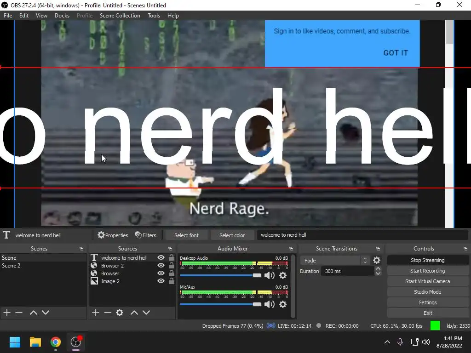Add a new scene with plus icon
The width and height of the screenshot is (471, 353).
click(7, 313)
